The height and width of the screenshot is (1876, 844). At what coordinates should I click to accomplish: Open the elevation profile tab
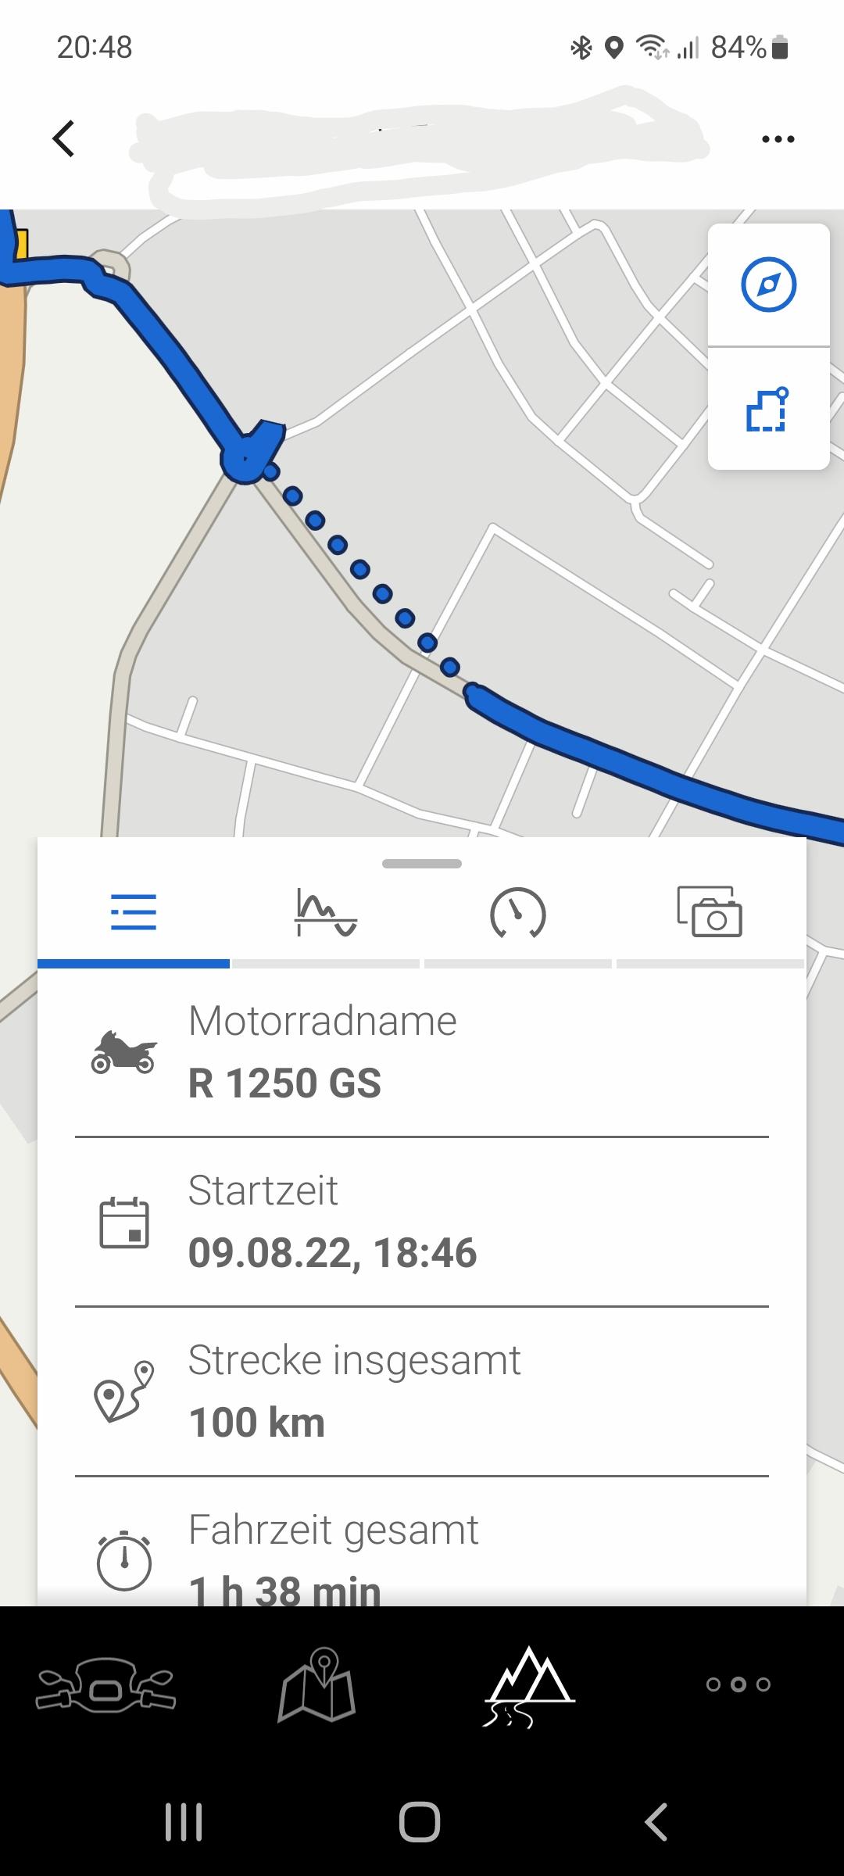(326, 913)
